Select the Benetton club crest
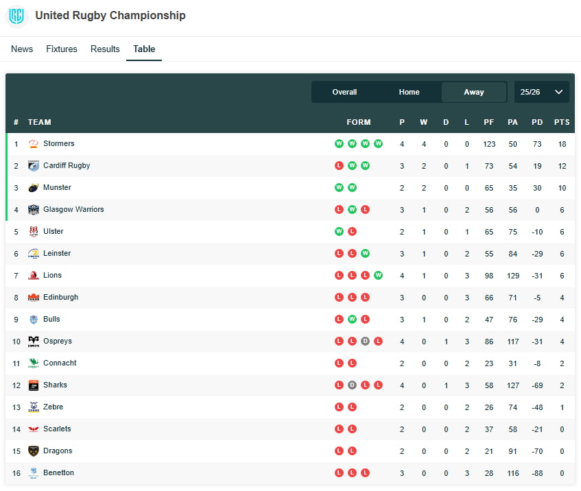 click(x=33, y=472)
